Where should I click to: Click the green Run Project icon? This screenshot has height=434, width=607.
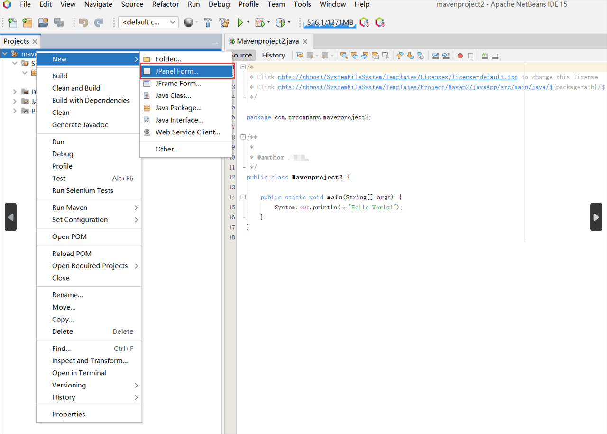[240, 22]
